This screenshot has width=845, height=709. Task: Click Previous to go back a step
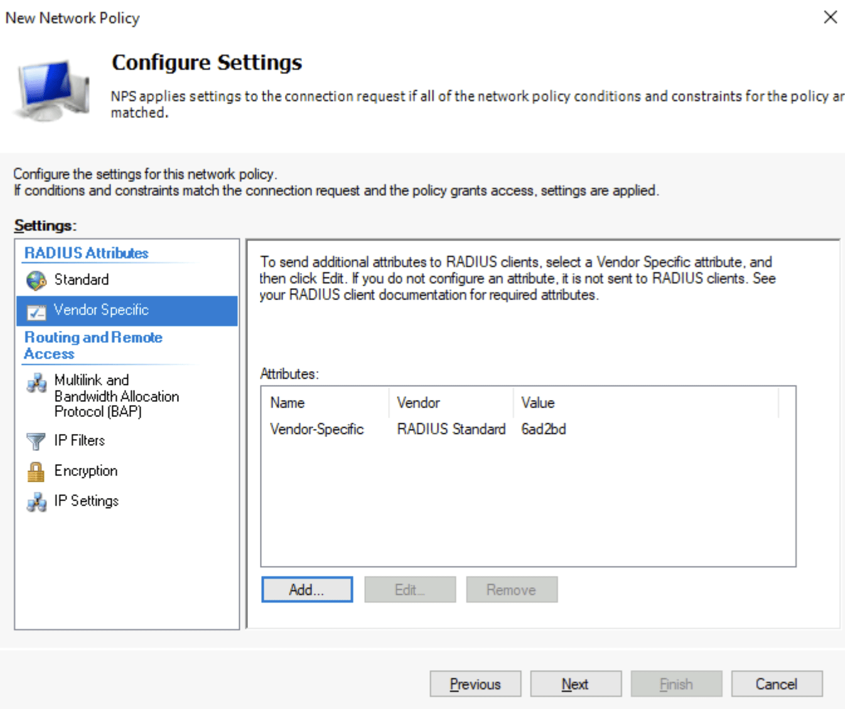click(475, 683)
